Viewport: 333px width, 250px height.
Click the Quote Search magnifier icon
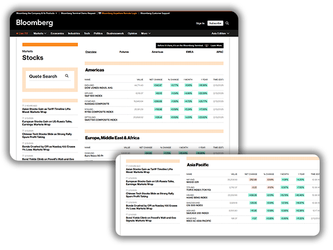tap(67, 76)
